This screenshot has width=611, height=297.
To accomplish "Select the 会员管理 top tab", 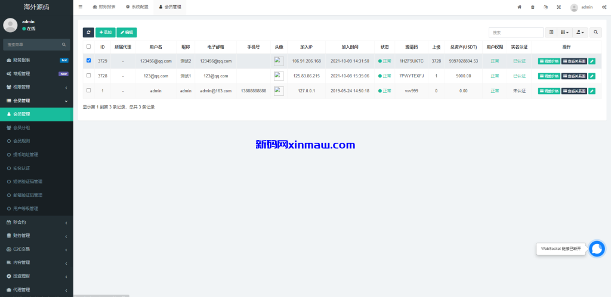I will pos(170,7).
